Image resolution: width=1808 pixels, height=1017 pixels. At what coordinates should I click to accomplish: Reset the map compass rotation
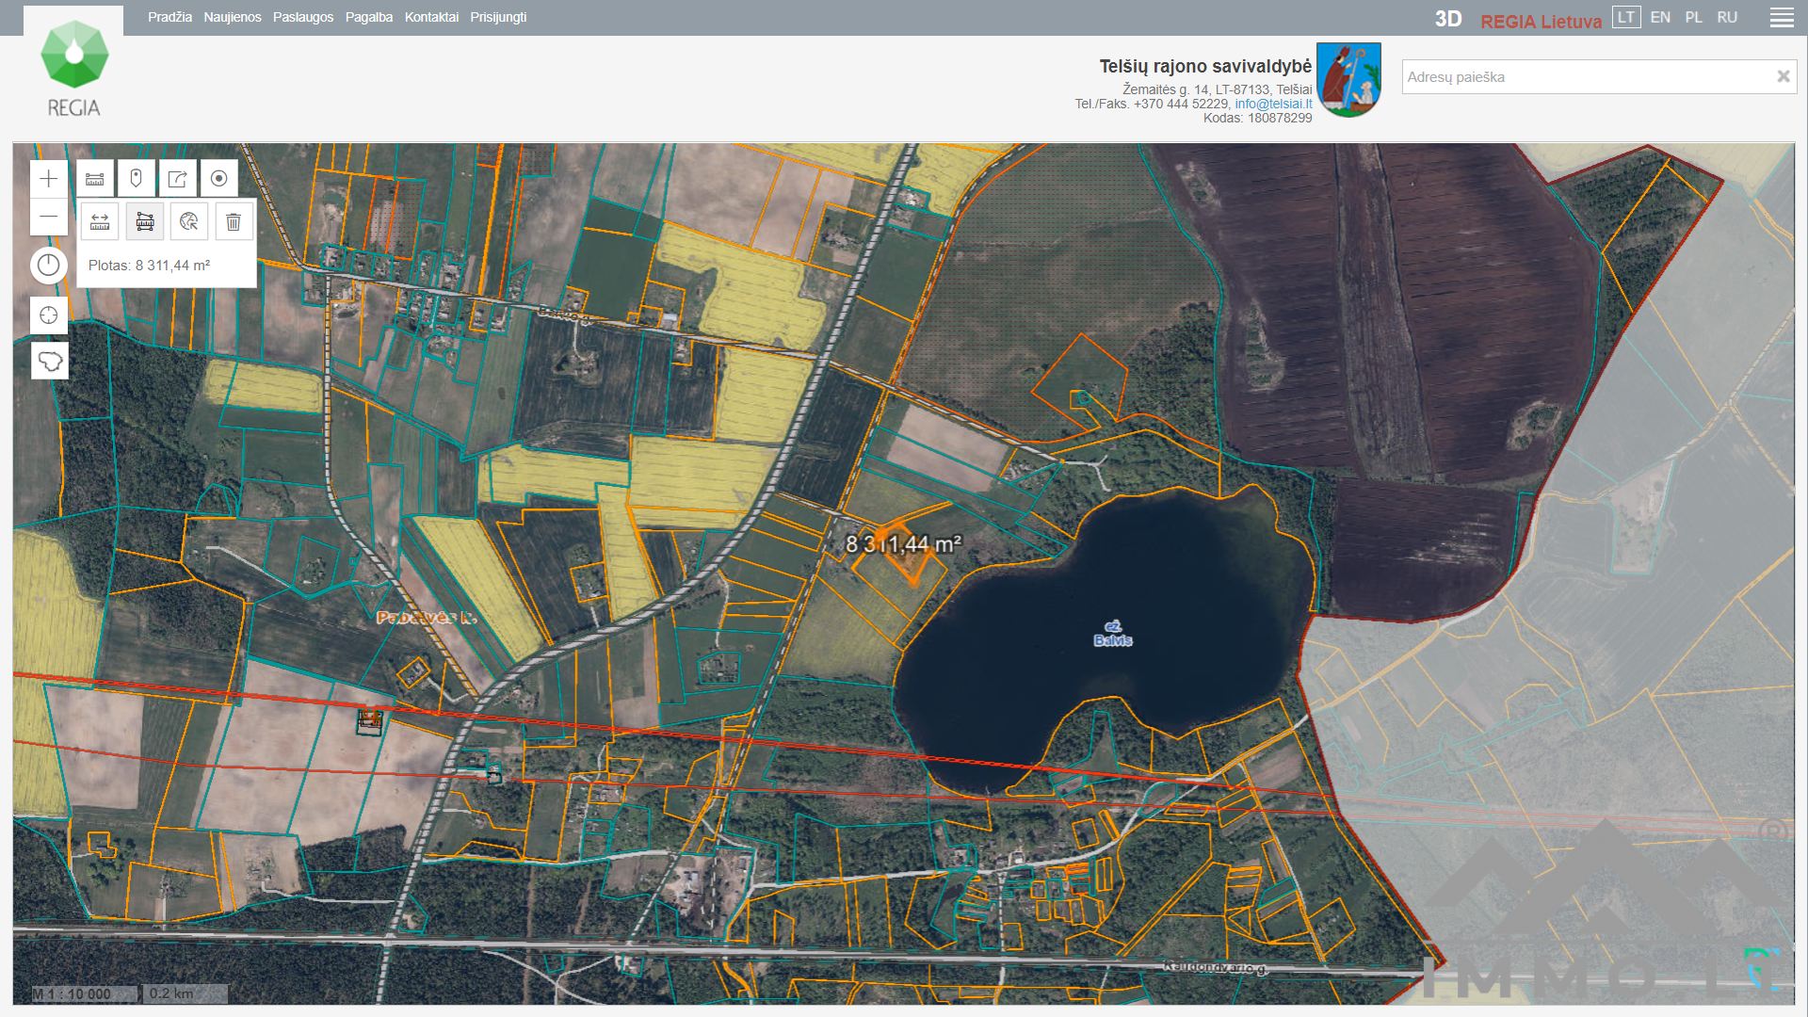pos(49,266)
